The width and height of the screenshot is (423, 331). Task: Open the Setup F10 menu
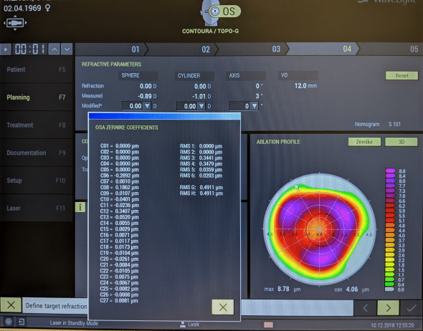(36, 181)
